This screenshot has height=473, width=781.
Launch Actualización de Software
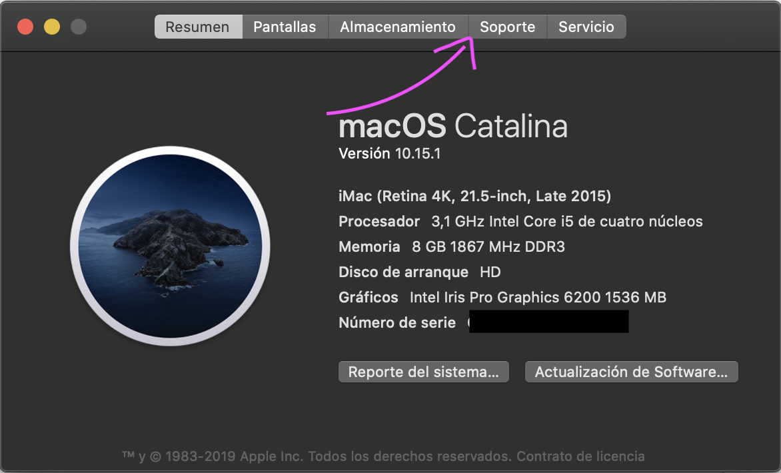point(631,372)
